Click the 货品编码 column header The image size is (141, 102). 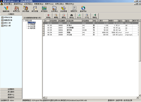click(62, 21)
